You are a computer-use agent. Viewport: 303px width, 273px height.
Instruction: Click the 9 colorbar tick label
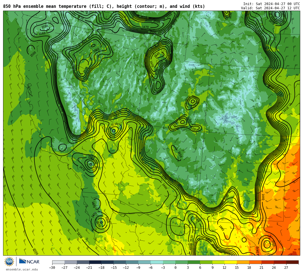tap(212, 268)
